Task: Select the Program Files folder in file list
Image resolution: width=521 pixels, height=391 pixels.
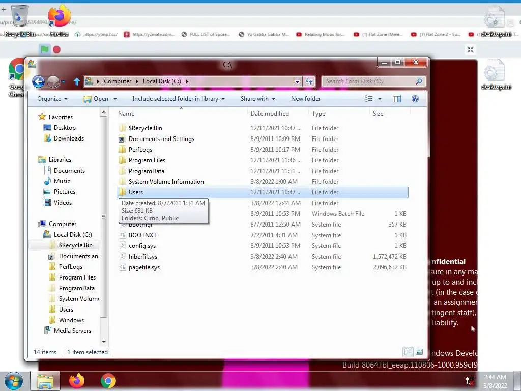Action: (x=147, y=160)
